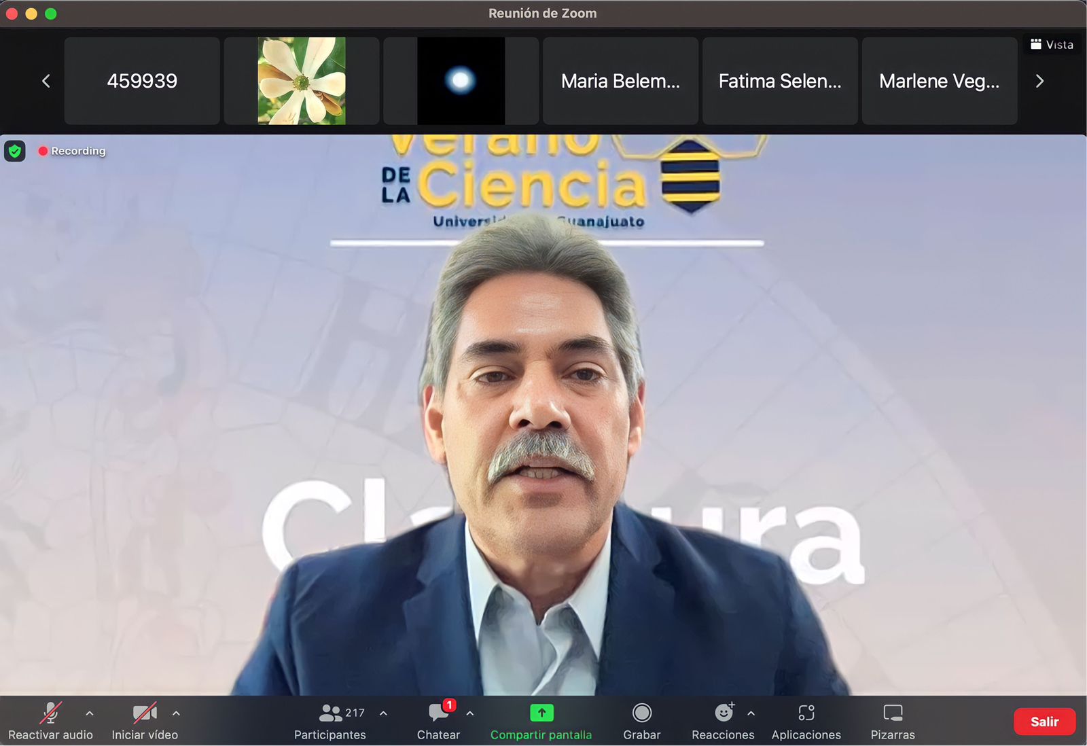
Task: Open the Chatear chat icon
Action: 438,713
